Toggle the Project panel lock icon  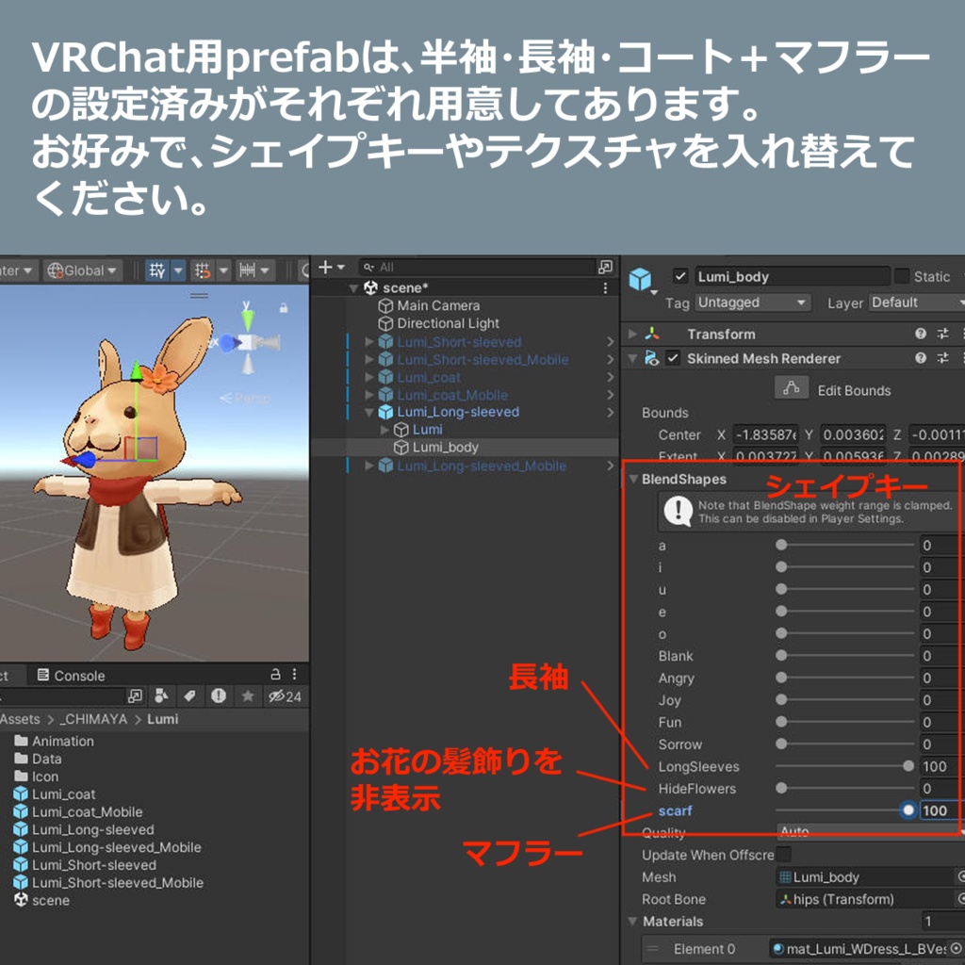276,674
